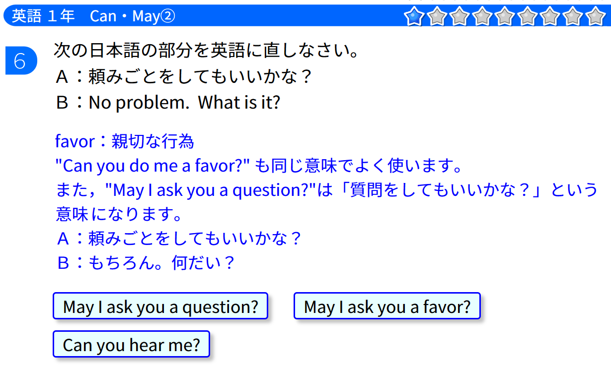Click the blue translation B：もちろん。何だい？
Screen dimensions: 611x366
pyautogui.click(x=146, y=262)
